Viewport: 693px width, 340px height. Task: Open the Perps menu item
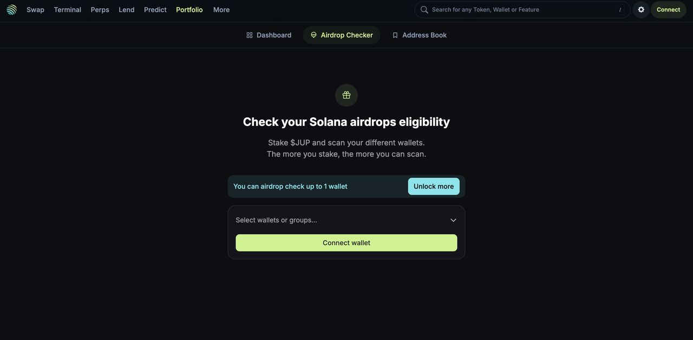pos(100,10)
